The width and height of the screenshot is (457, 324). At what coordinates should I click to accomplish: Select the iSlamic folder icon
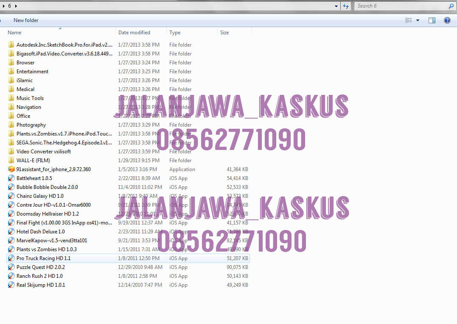pos(11,80)
